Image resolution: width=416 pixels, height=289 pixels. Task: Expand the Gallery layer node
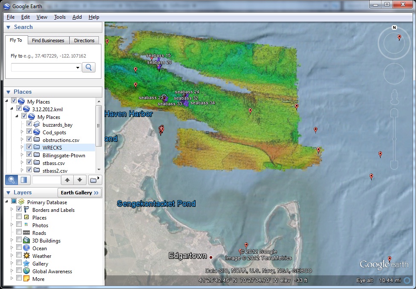[12, 263]
